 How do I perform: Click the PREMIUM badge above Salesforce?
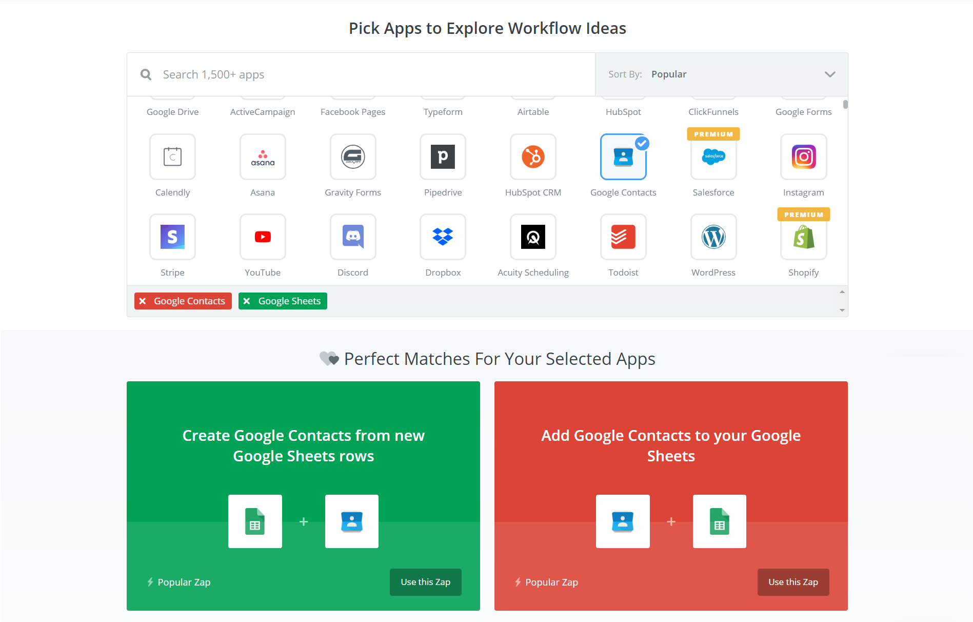click(713, 134)
